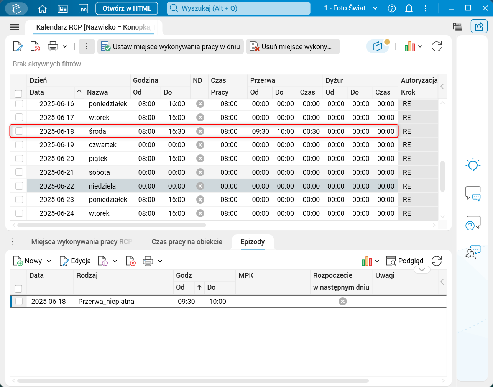The height and width of the screenshot is (387, 493).
Task: Tick checkbox for 2025-06-18 środa row
Action: click(x=19, y=131)
